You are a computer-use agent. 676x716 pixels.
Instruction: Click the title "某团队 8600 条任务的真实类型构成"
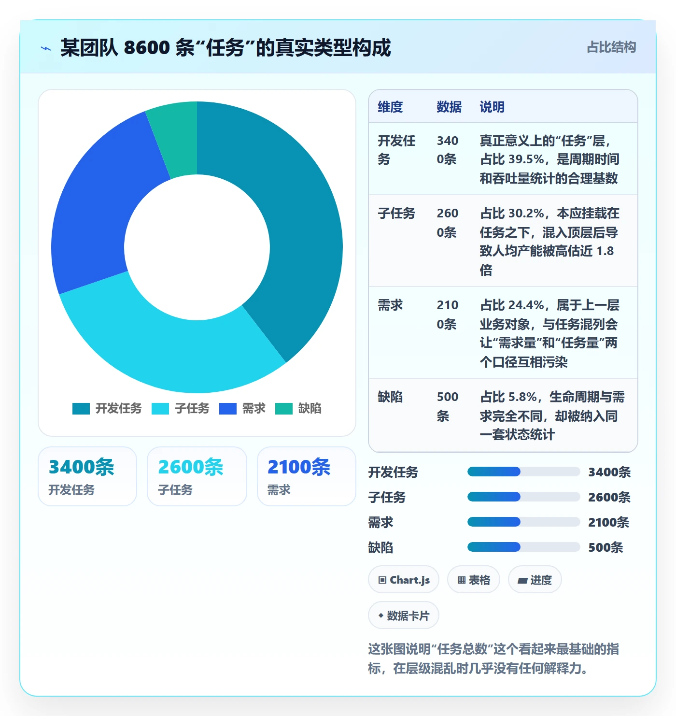coord(225,48)
